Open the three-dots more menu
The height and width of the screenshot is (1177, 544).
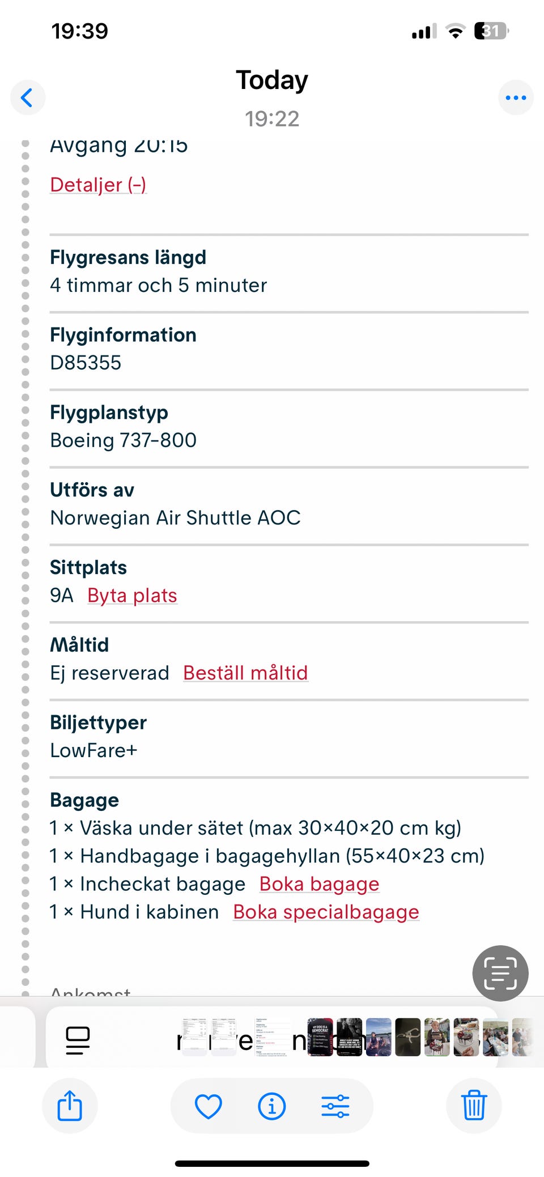(x=516, y=97)
